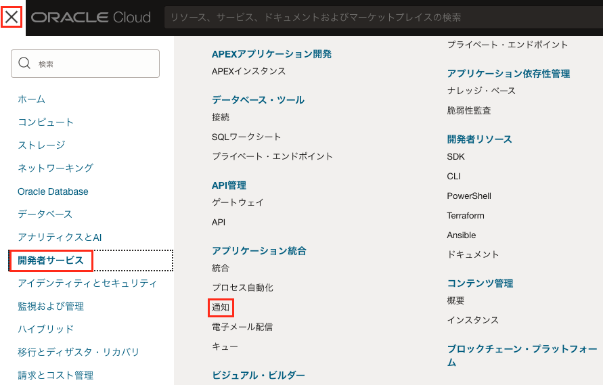The height and width of the screenshot is (385, 603).
Task: Click the Oracle Cloud logo
Action: point(91,18)
